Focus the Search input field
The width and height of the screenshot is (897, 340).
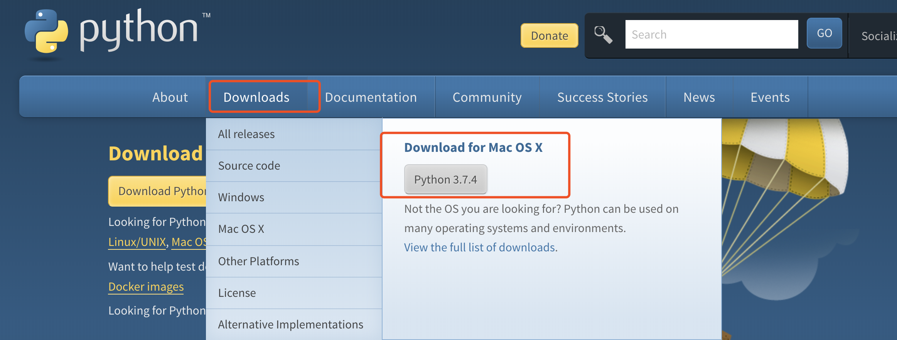pos(712,34)
